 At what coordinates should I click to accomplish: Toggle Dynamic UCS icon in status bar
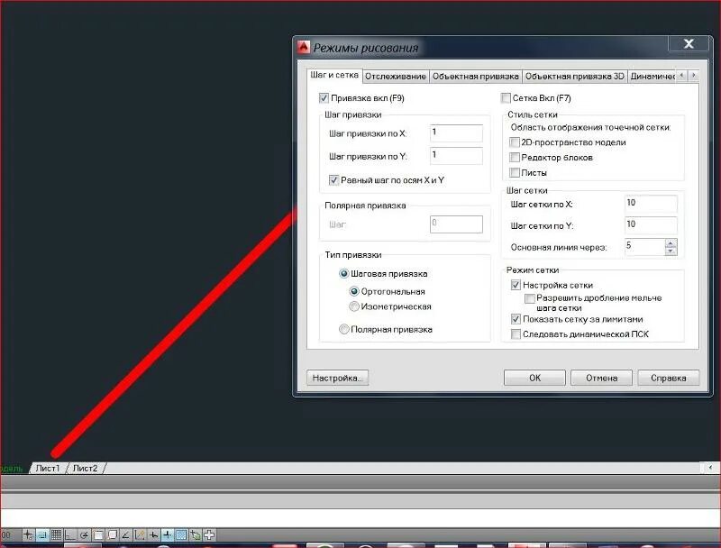[x=140, y=534]
